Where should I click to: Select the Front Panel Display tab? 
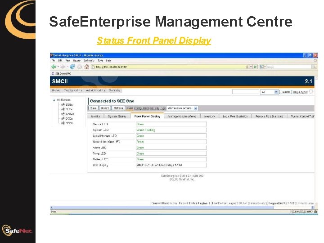(147, 116)
